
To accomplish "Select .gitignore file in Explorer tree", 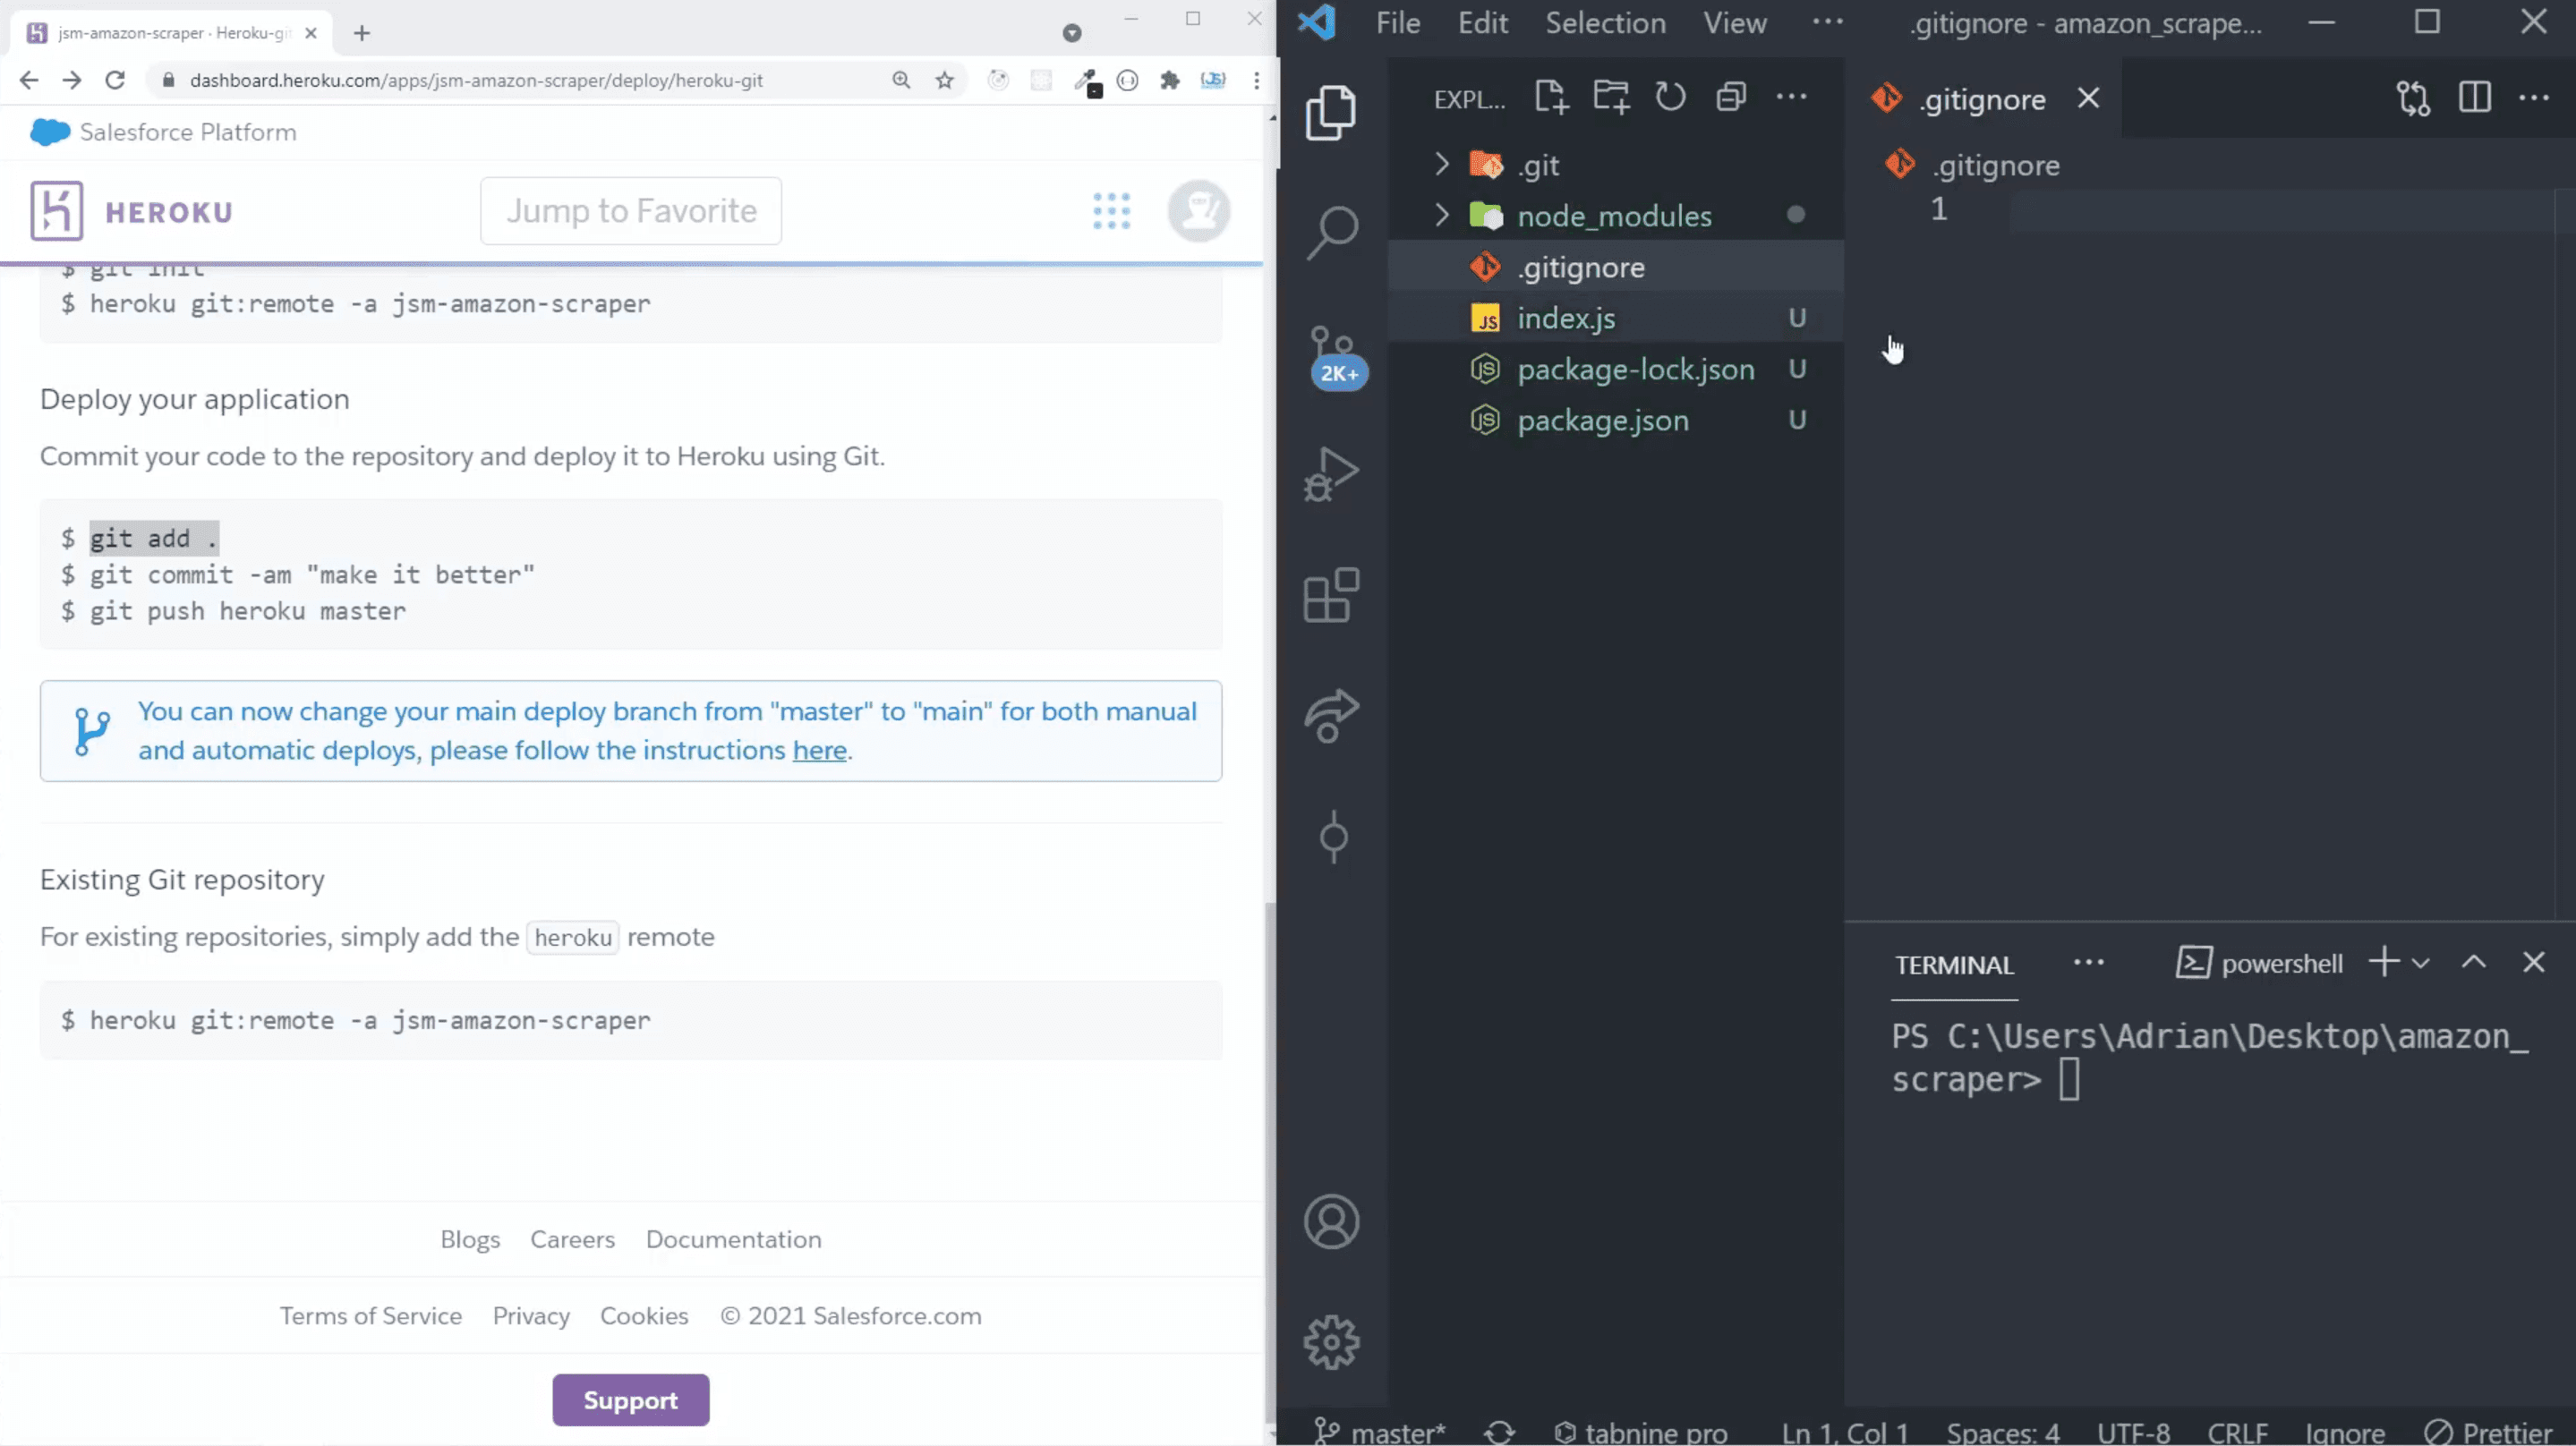I will [x=1616, y=266].
